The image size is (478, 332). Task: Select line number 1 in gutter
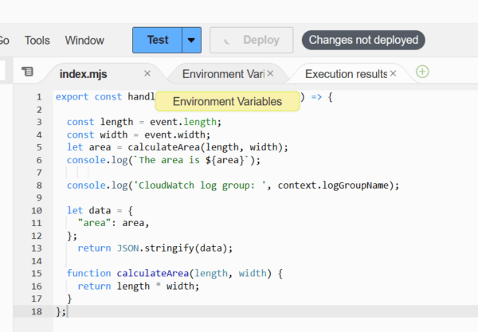tap(39, 97)
